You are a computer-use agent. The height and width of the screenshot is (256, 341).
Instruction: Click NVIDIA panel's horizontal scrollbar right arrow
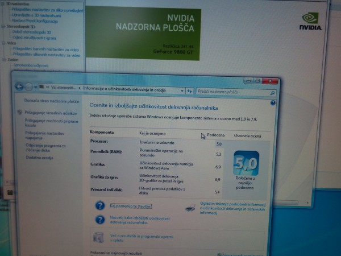coord(307,203)
